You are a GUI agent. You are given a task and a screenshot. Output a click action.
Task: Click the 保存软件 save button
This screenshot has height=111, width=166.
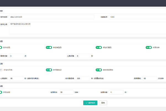[x=90, y=103]
